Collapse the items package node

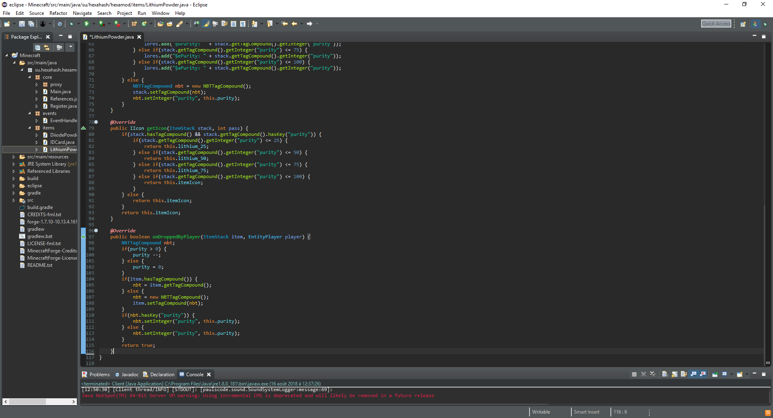coord(30,128)
